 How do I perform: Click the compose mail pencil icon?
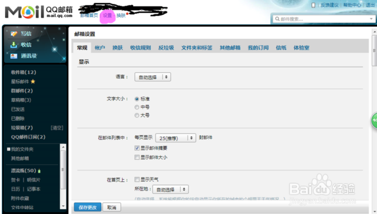(14, 34)
